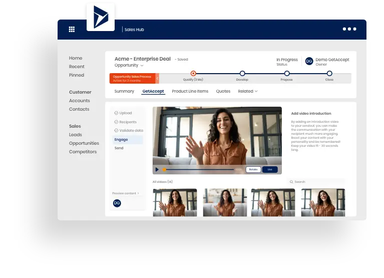Select the first video thumbnail
Screen dimensions: 384x278
pyautogui.click(x=175, y=202)
